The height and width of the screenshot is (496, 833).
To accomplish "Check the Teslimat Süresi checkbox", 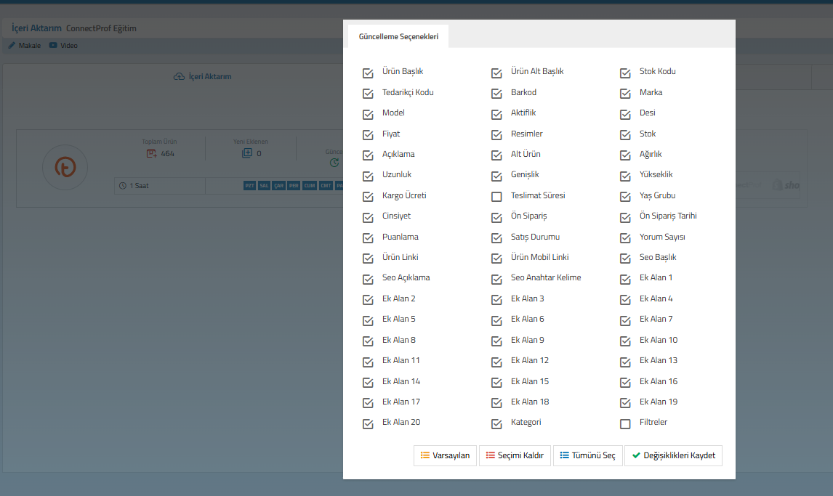I will pos(496,196).
